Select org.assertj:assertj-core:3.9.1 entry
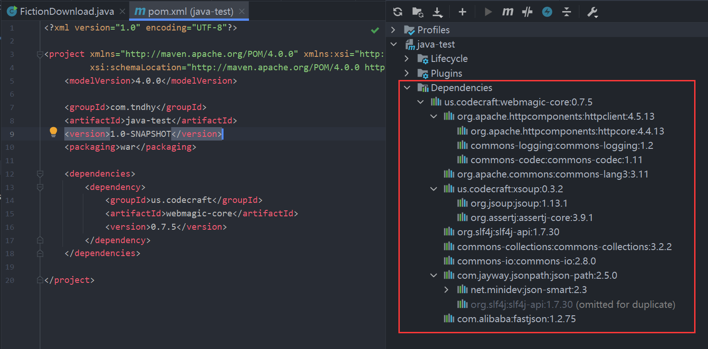Image resolution: width=708 pixels, height=349 pixels. point(532,217)
